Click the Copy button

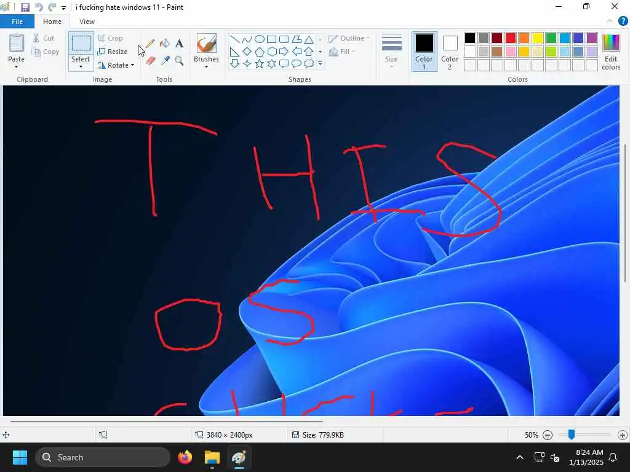coord(46,52)
